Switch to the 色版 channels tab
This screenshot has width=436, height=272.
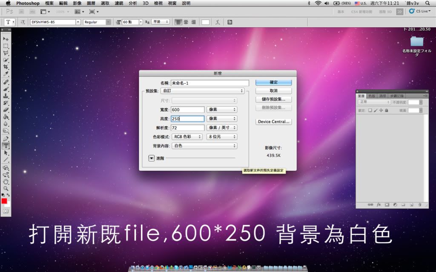coord(372,96)
